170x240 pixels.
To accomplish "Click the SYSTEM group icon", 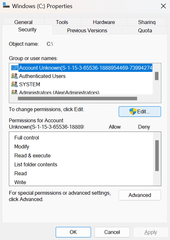I will (x=15, y=84).
